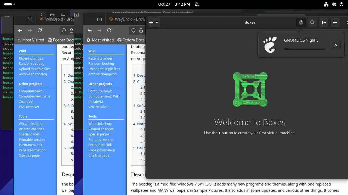This screenshot has width=348, height=195.
Task: Open Fedora Docs bookmark in left Firefox window
Action: coord(61,40)
